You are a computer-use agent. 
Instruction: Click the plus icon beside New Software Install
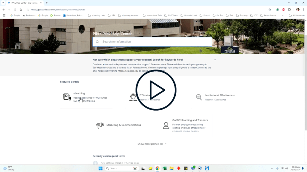click(95, 163)
